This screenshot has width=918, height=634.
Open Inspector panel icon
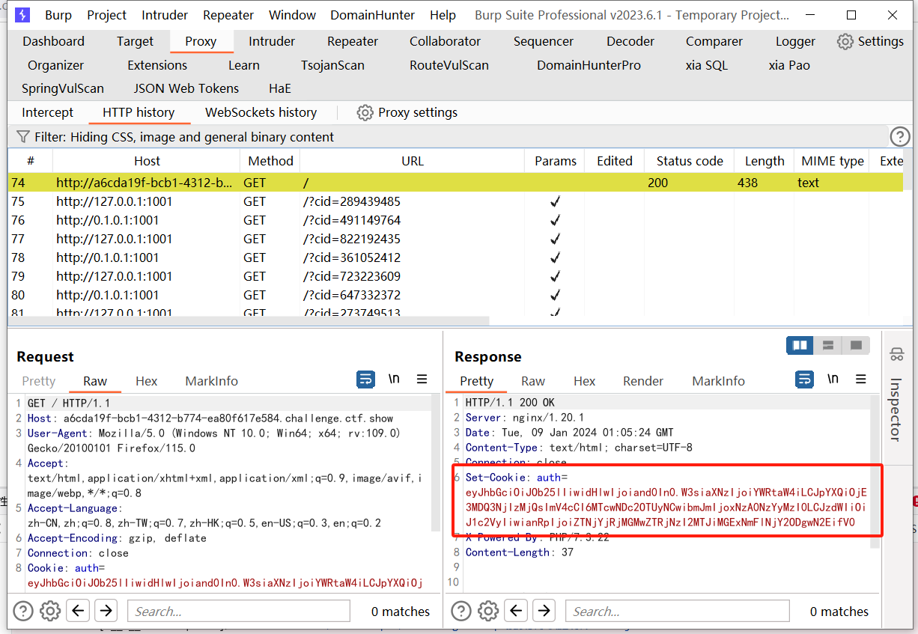coord(896,354)
